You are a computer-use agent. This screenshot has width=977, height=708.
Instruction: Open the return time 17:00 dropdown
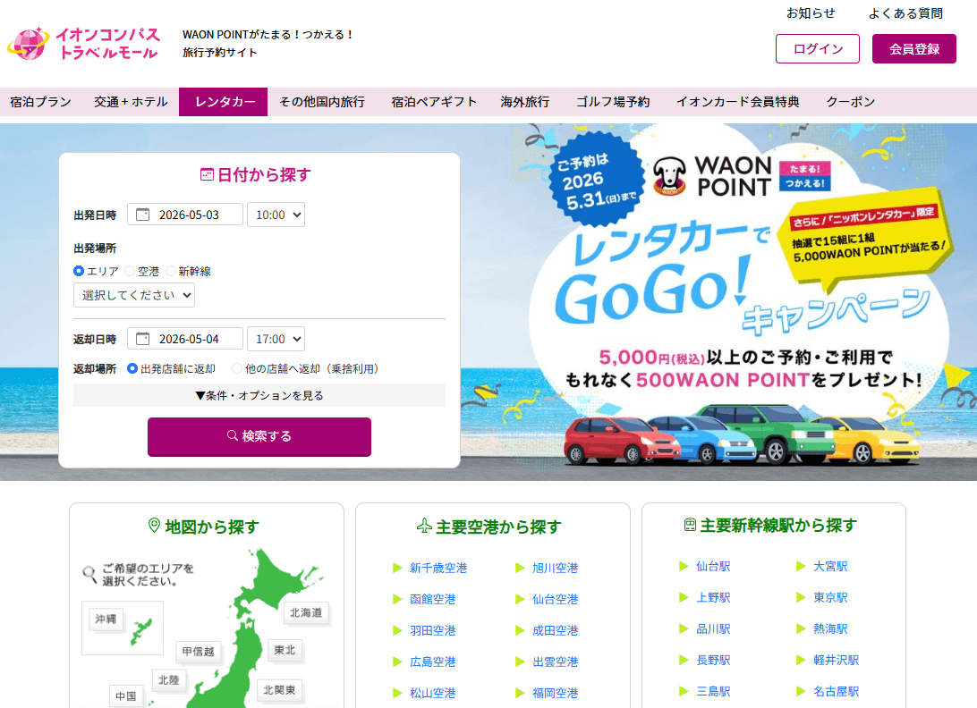[x=276, y=339]
